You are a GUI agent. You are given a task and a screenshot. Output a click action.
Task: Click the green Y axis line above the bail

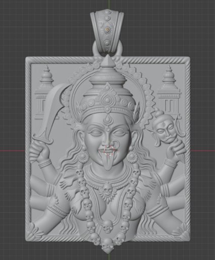[x=109, y=5]
